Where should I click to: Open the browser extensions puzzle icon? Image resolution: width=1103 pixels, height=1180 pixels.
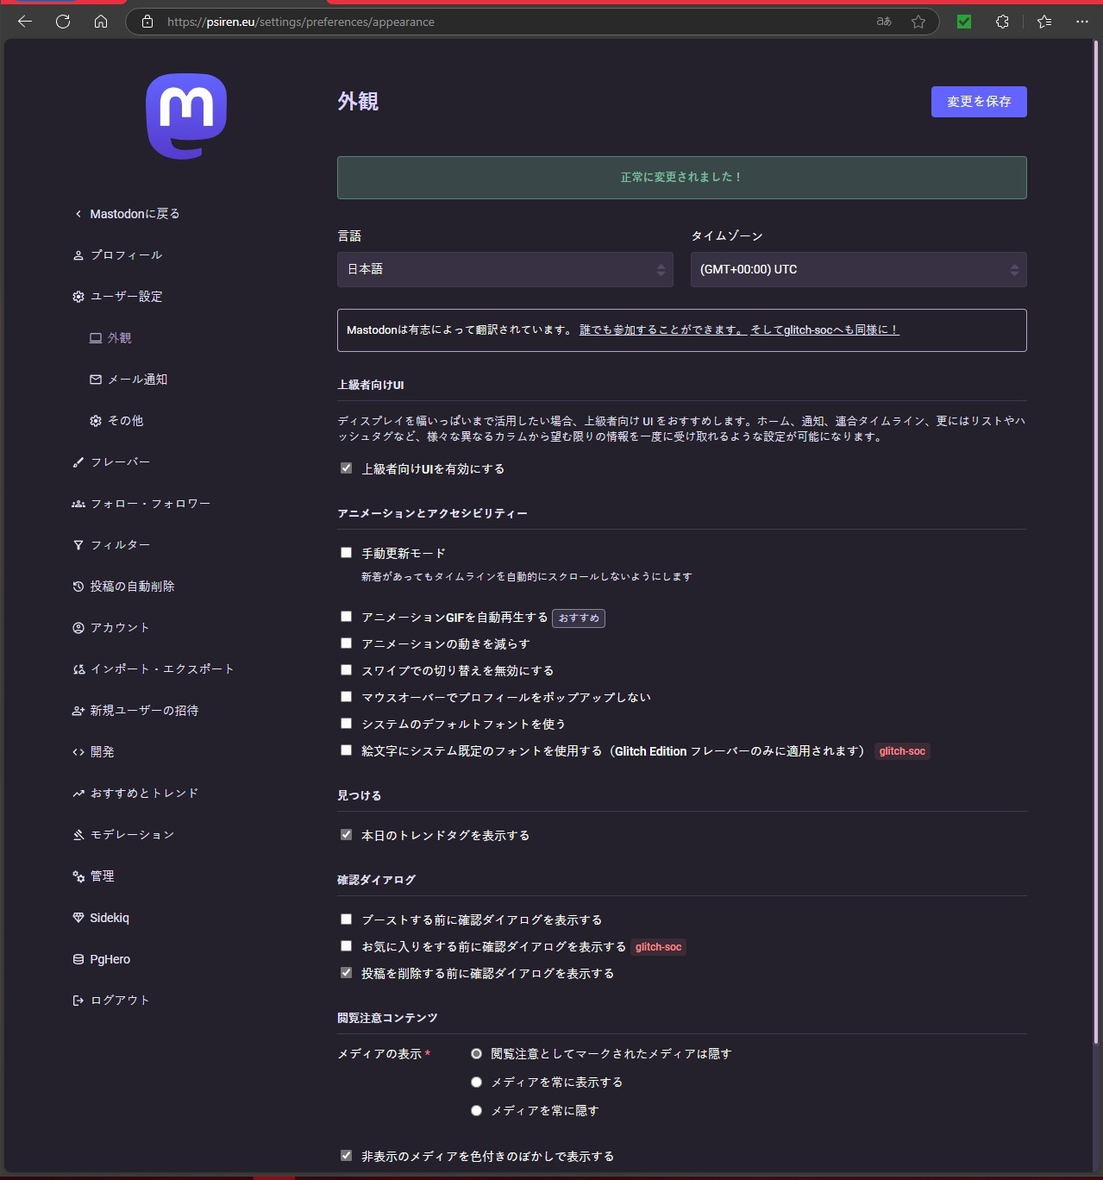[x=1002, y=22]
